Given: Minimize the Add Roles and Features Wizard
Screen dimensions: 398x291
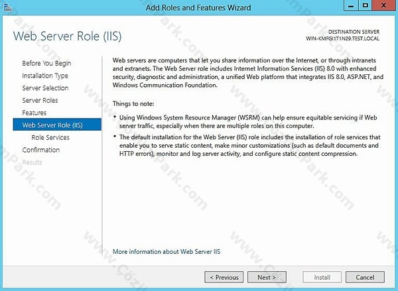Looking at the screenshot, I should pyautogui.click(x=351, y=5).
